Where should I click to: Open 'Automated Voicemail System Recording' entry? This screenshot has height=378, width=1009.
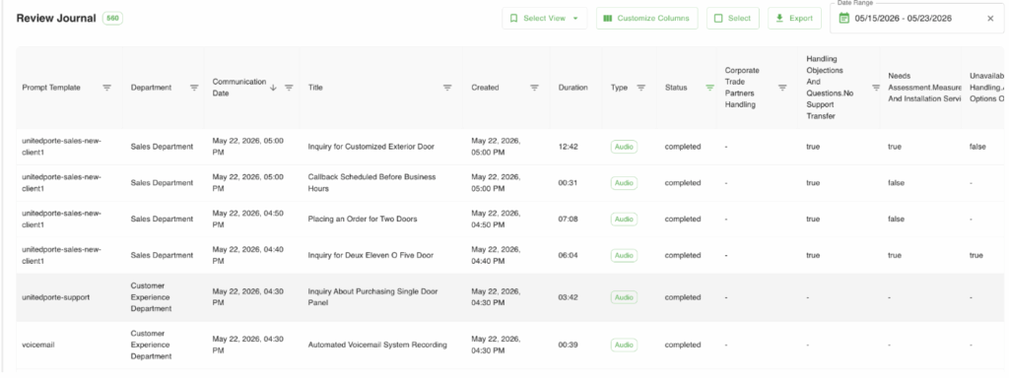[377, 345]
